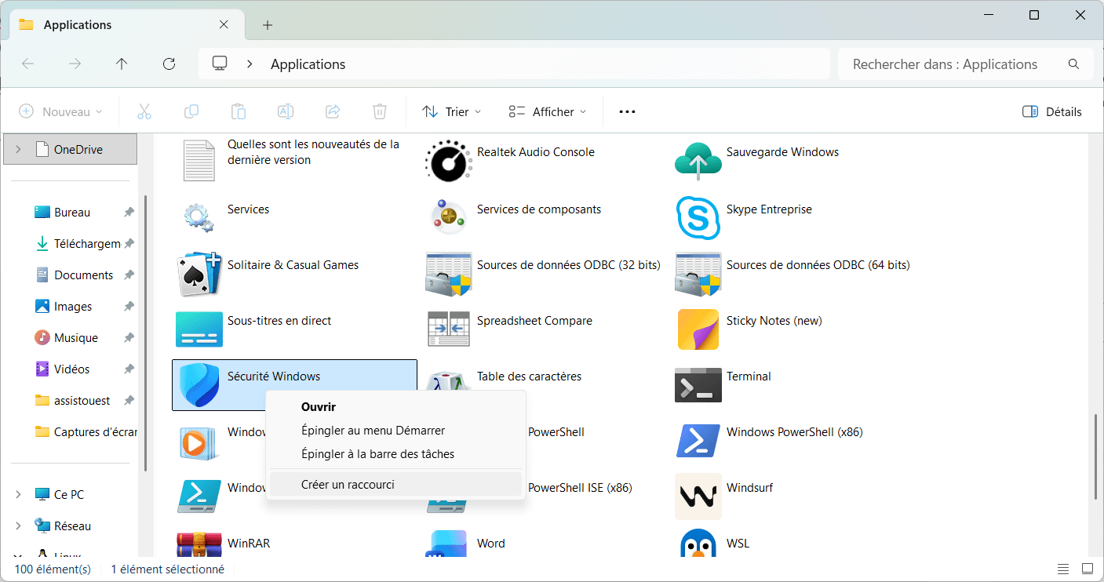Expand the Ce PC tree node
1104x582 pixels.
(x=18, y=494)
